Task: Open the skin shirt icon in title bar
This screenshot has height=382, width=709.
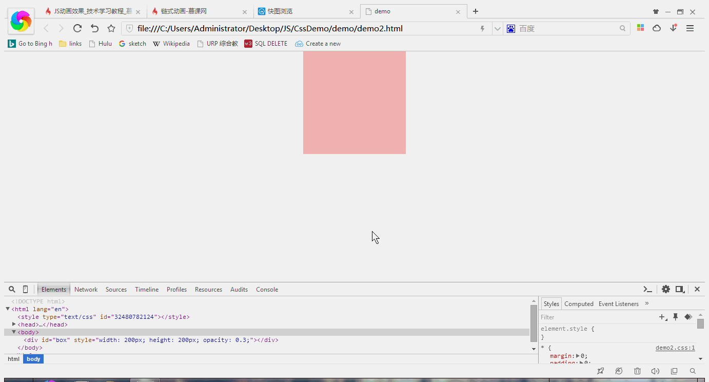Action: (656, 11)
